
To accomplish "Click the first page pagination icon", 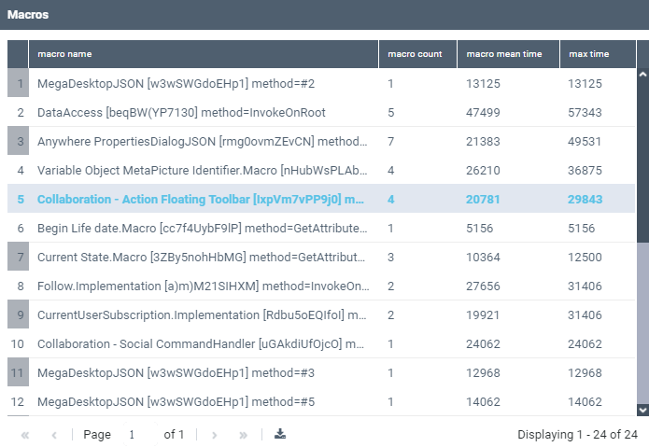I will [25, 435].
